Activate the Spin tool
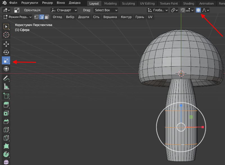Screen dimensions: 225x165 click(x=6, y=154)
